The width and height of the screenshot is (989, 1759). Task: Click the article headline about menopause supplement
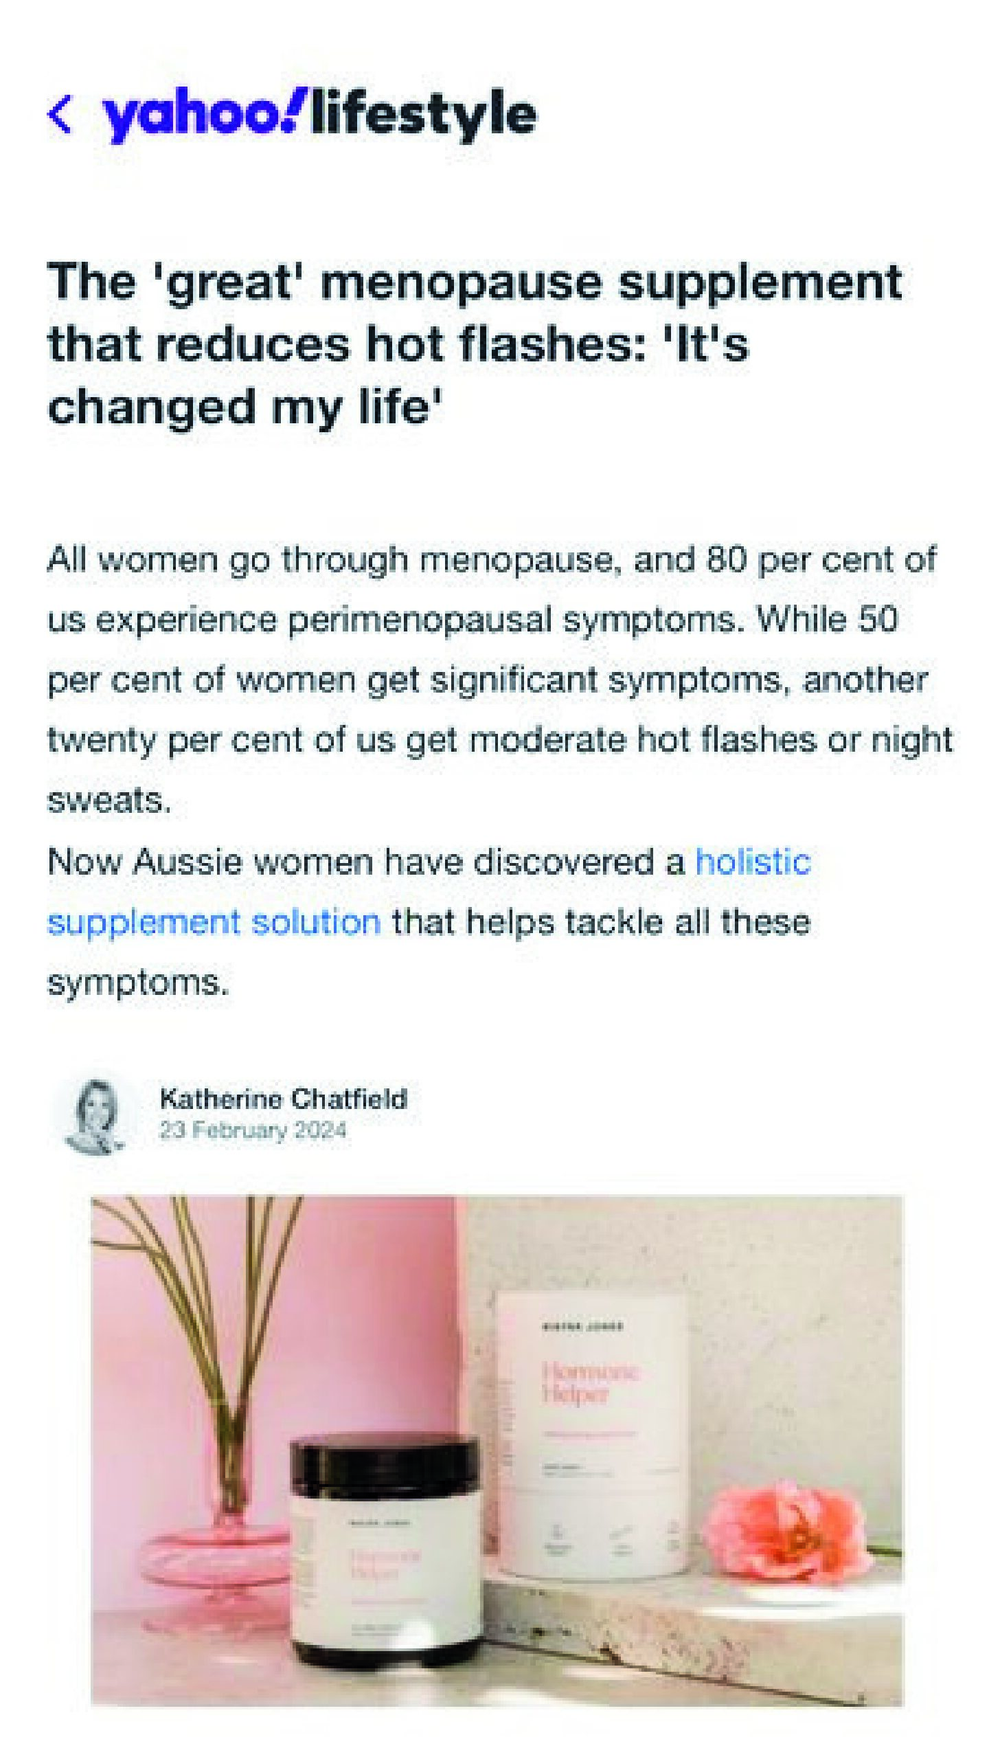474,344
